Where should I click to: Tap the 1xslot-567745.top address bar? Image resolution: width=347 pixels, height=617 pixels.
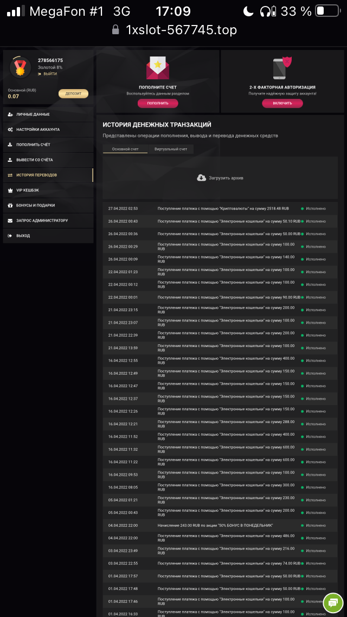pos(181,30)
